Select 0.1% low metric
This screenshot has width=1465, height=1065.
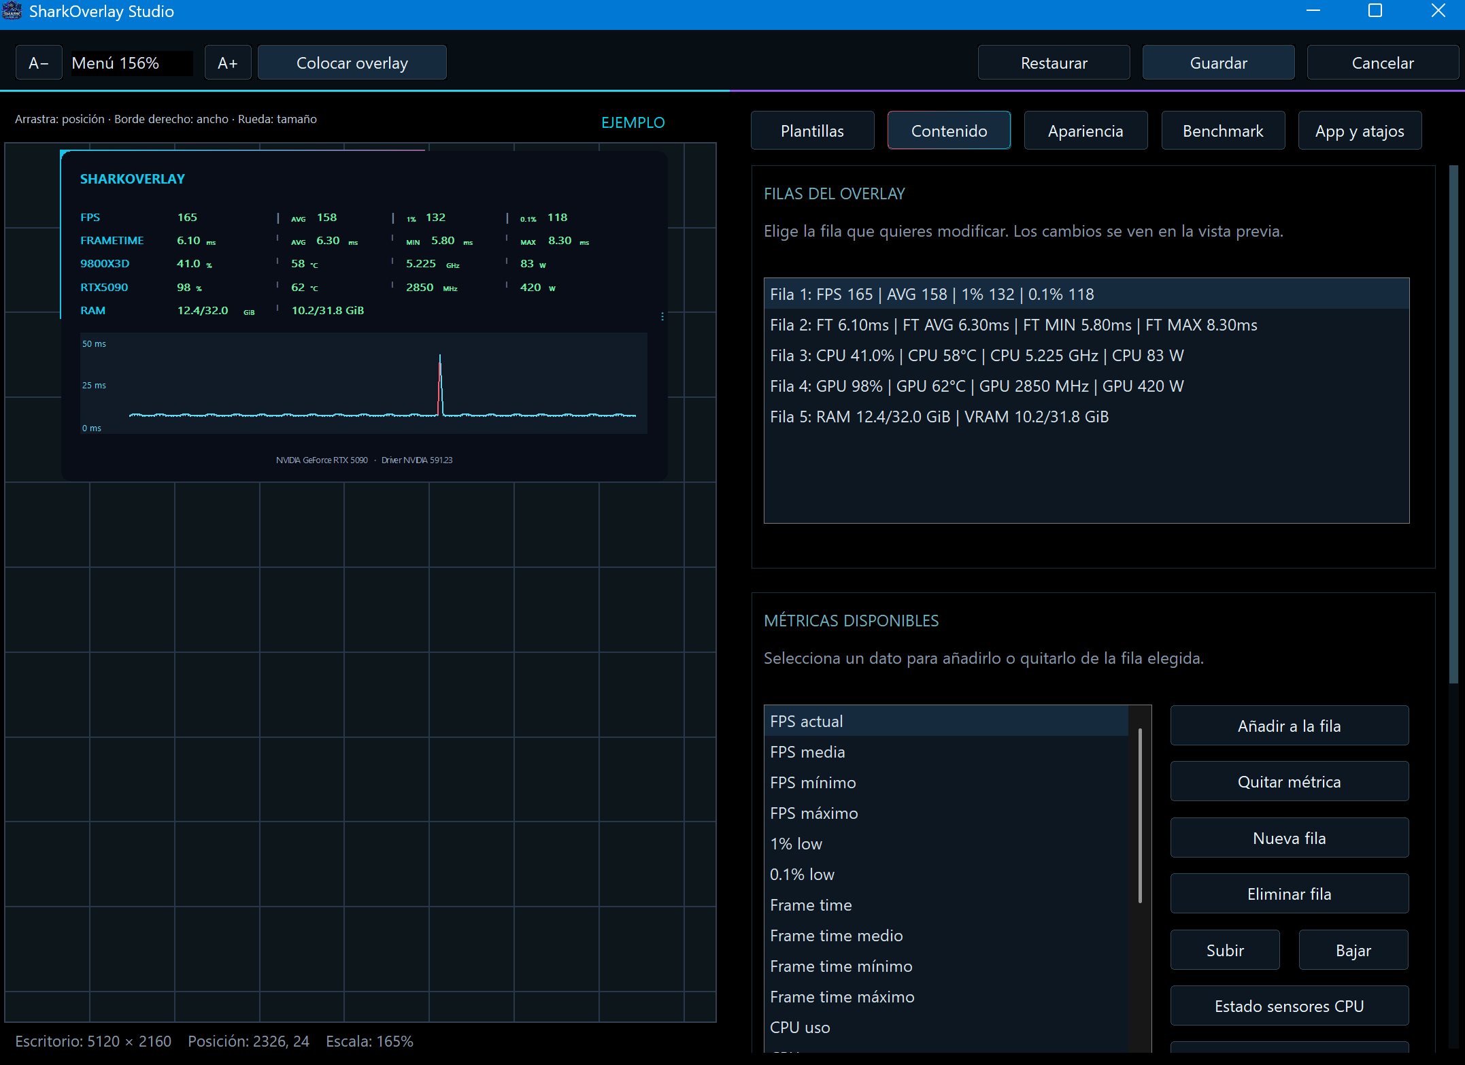click(946, 874)
